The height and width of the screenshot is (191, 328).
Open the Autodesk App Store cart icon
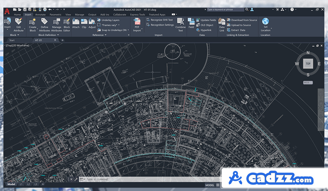pos(277,9)
